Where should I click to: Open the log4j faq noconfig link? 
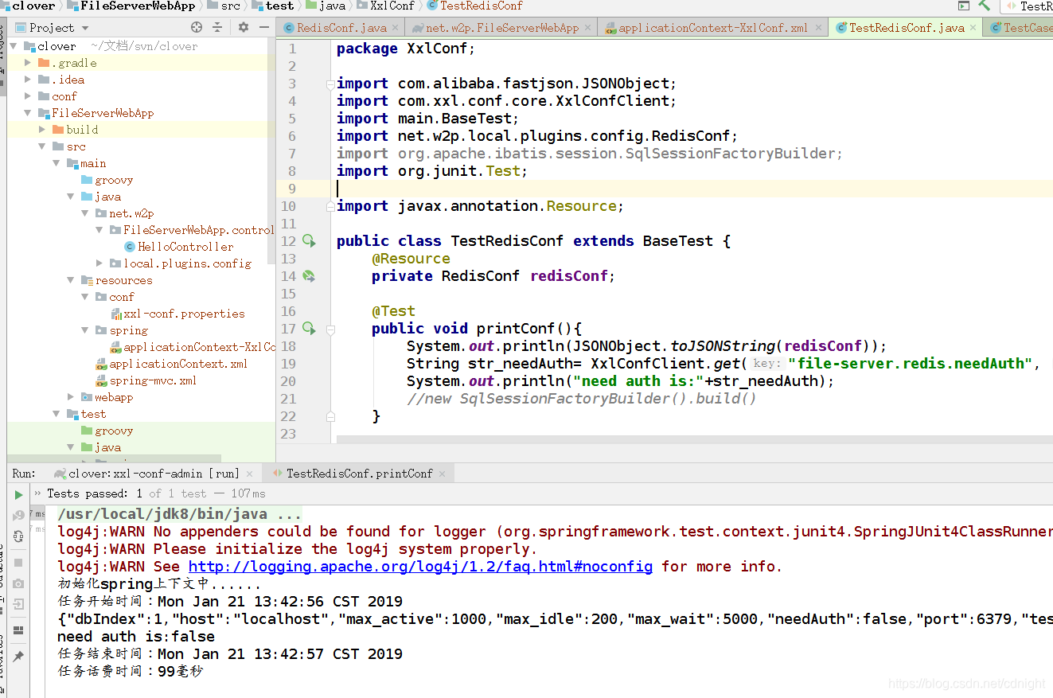pyautogui.click(x=420, y=567)
